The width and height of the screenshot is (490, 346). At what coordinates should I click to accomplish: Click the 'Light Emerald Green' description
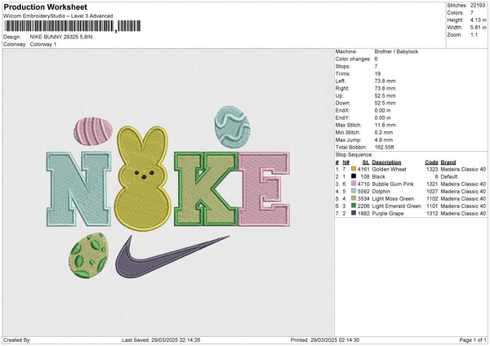[x=397, y=206]
